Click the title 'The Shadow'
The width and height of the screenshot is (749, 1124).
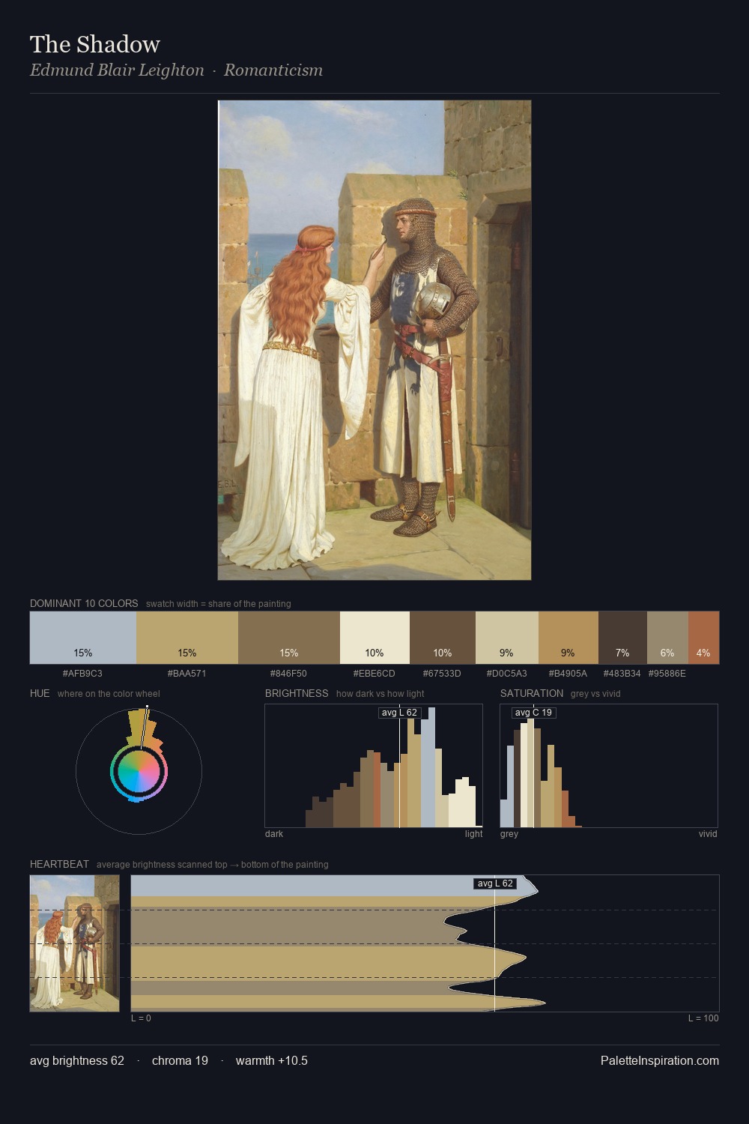95,44
